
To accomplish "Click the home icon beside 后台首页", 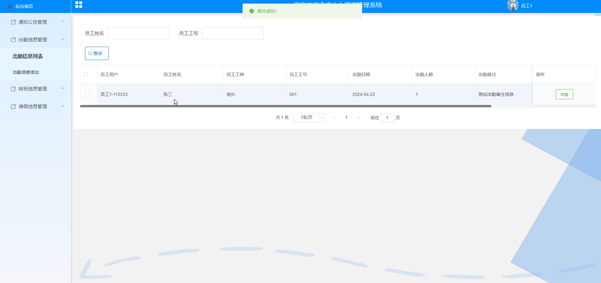I will point(10,6).
